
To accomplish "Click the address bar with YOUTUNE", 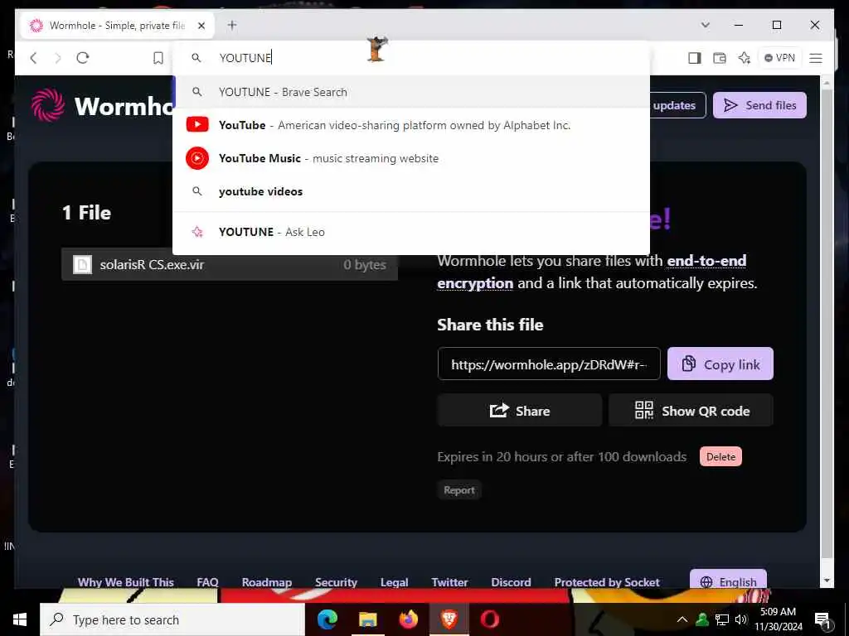I will coord(411,58).
